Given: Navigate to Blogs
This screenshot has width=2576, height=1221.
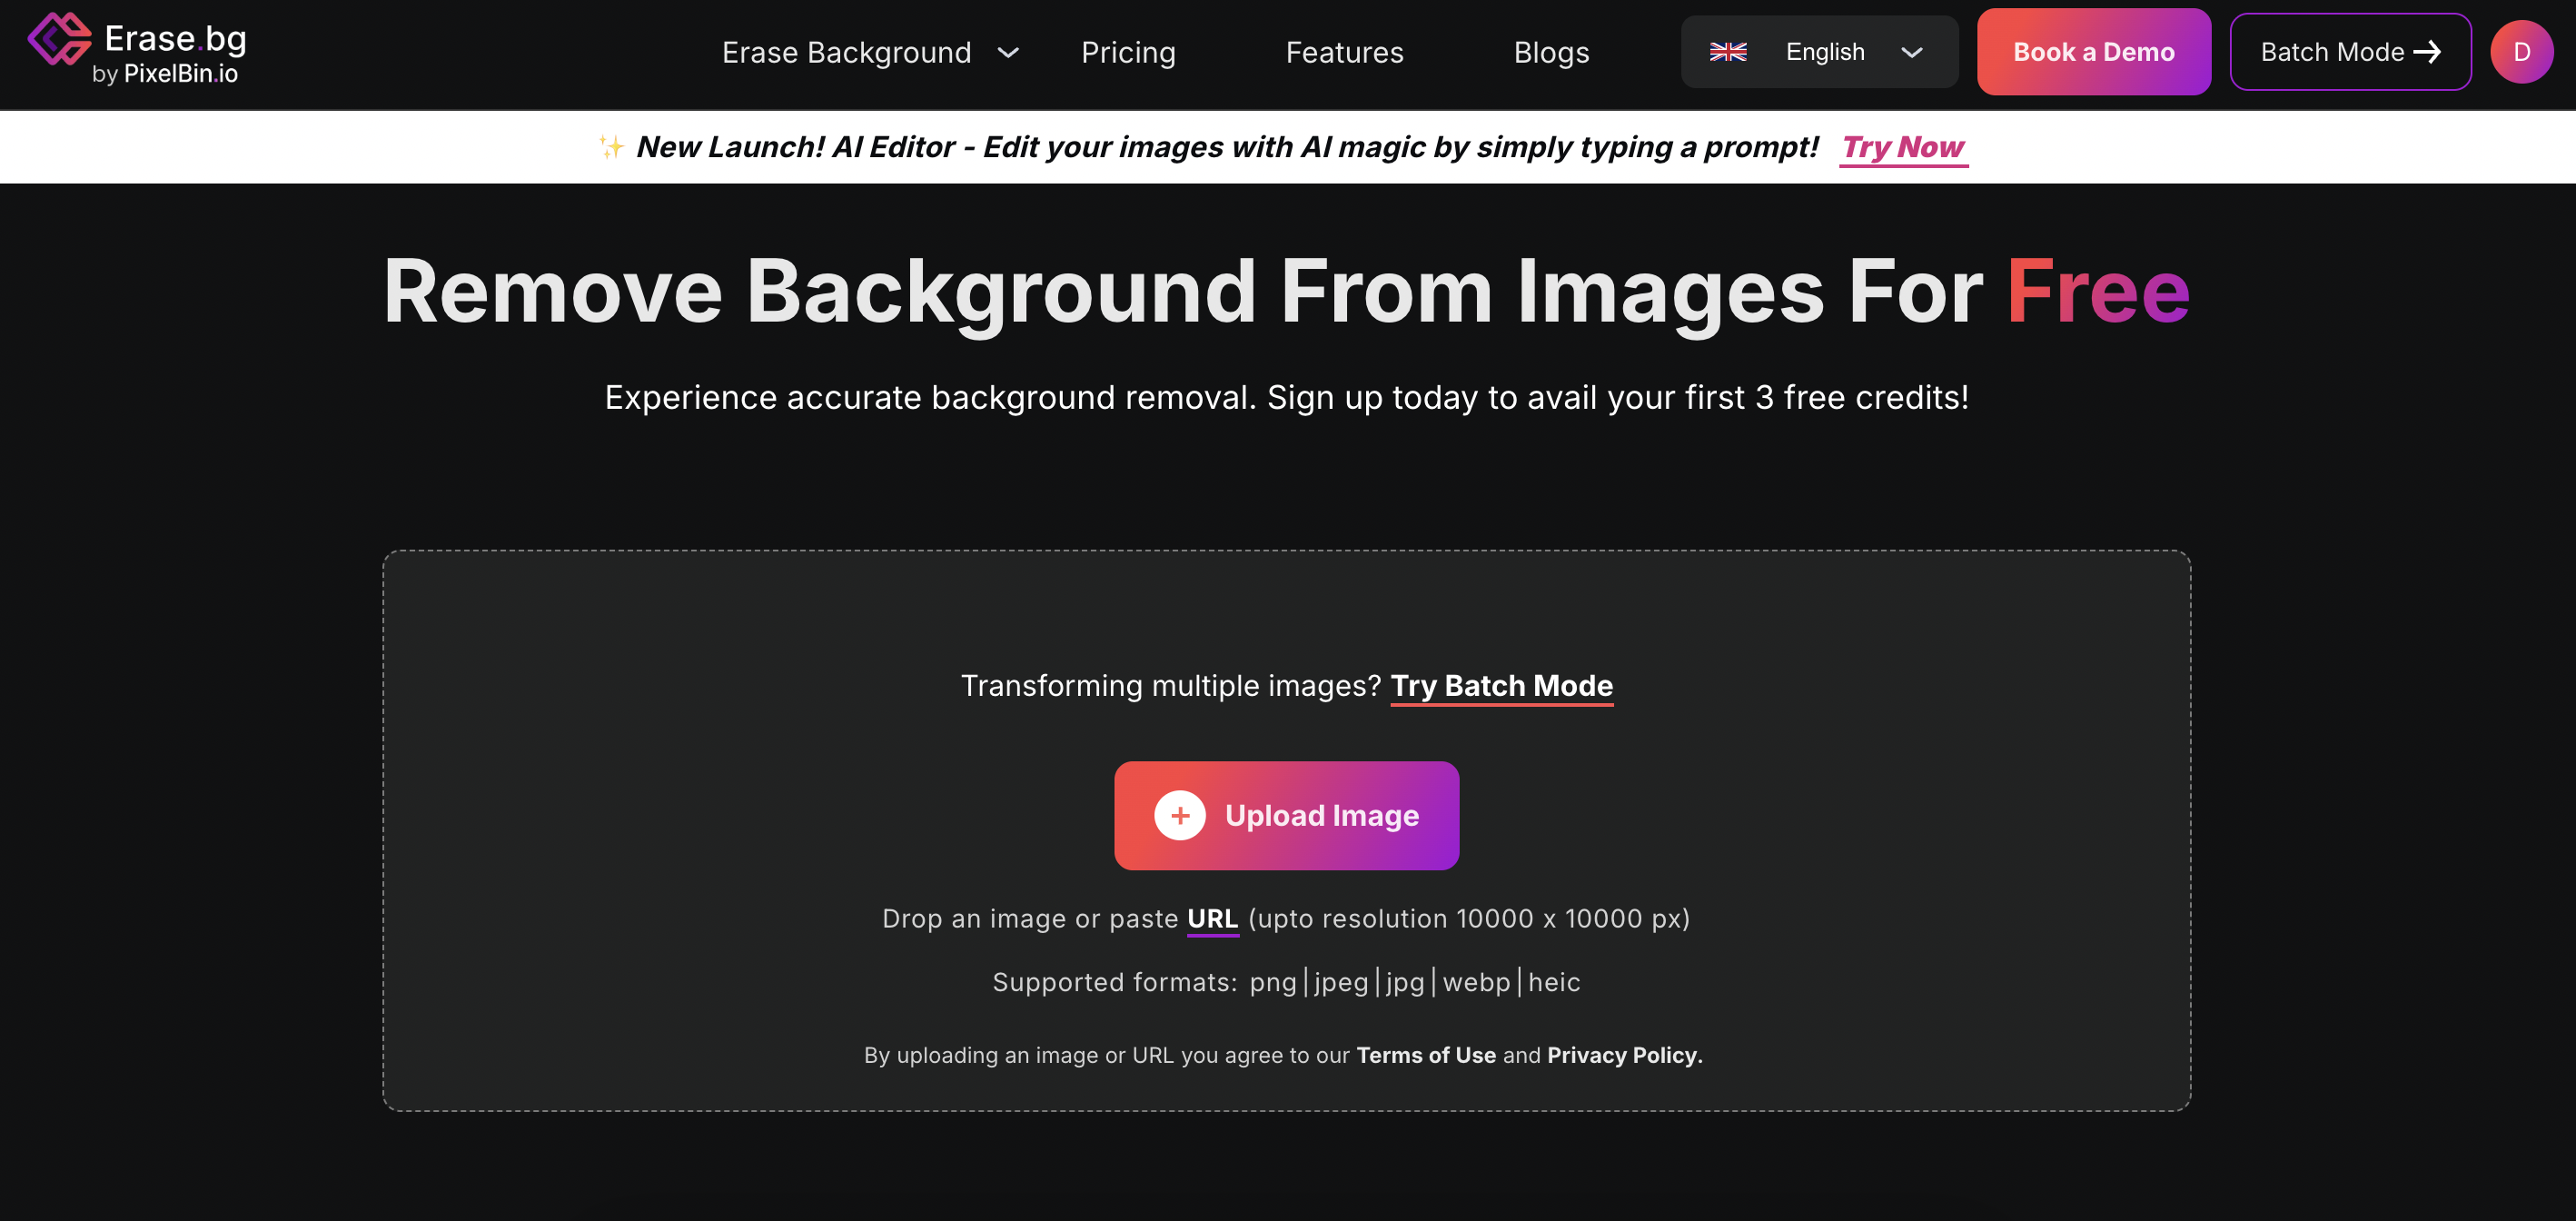Looking at the screenshot, I should point(1550,52).
